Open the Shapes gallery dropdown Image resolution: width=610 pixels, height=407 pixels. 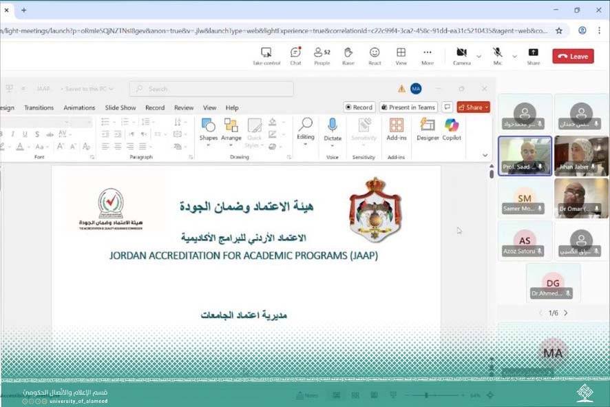tap(208, 129)
